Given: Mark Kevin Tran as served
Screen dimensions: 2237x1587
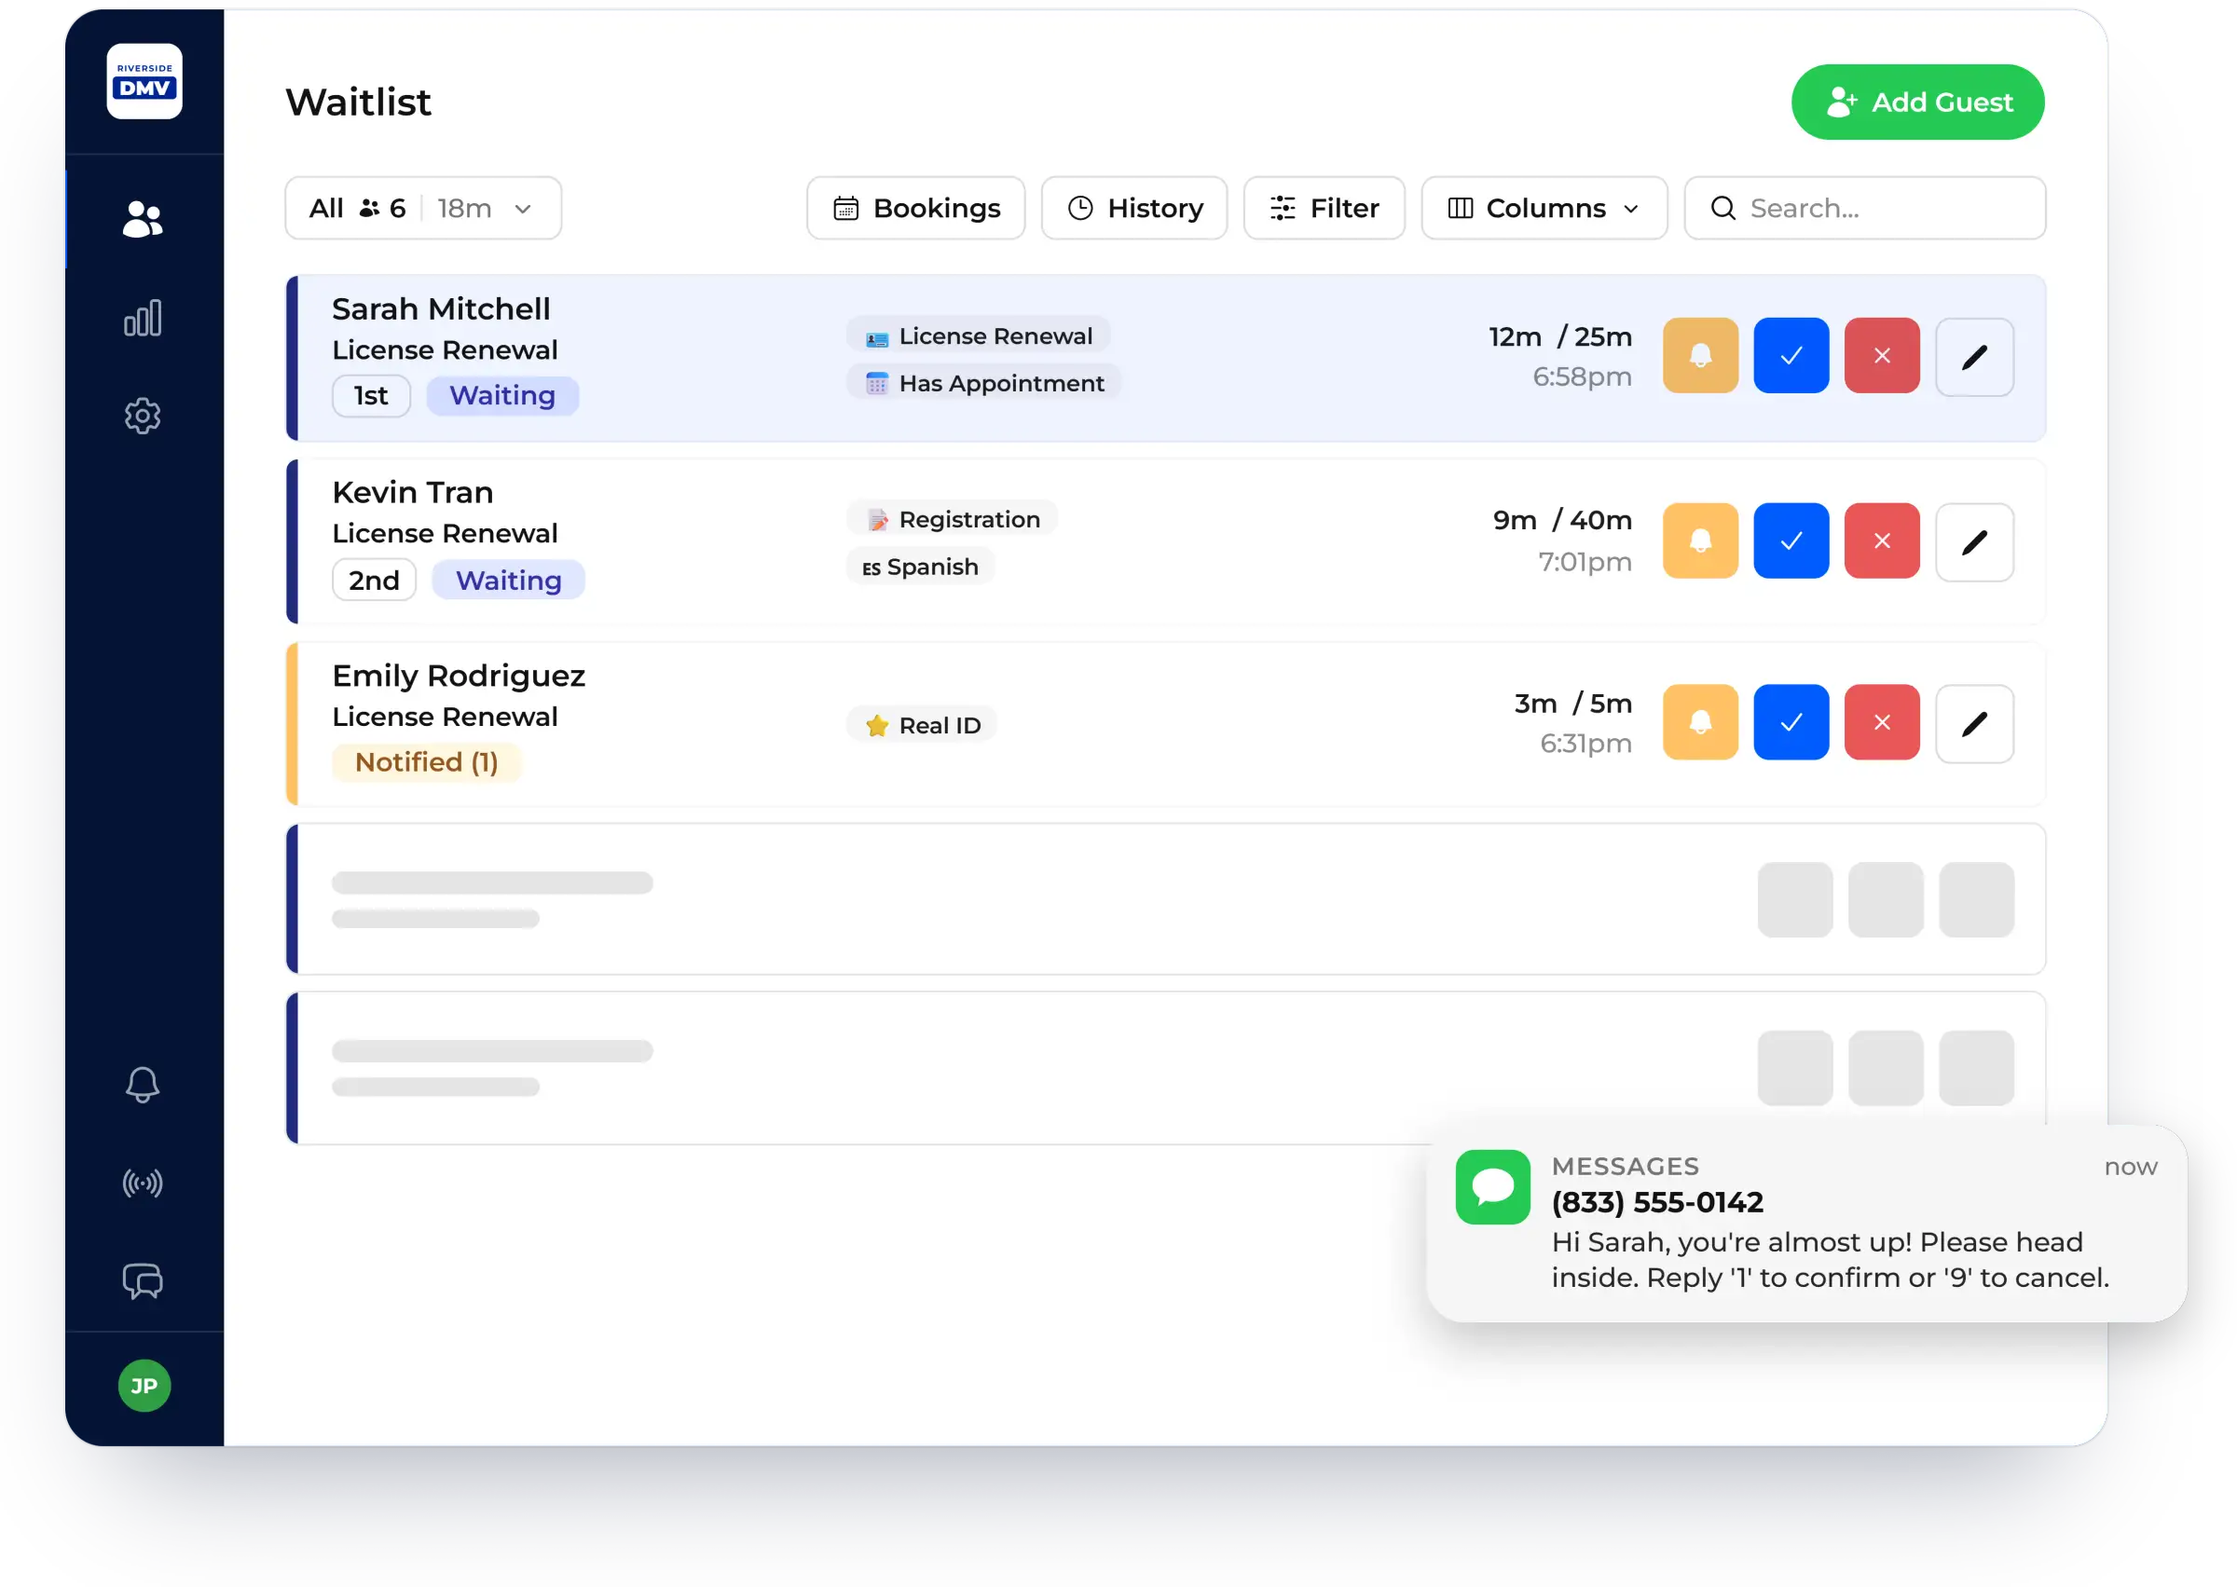Looking at the screenshot, I should click(x=1791, y=540).
